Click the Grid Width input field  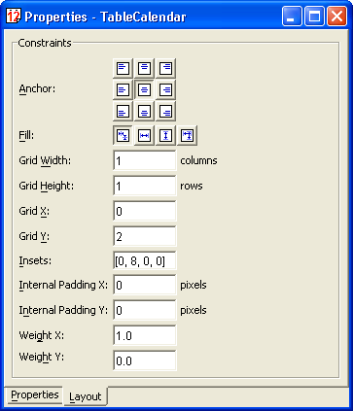[x=145, y=160]
